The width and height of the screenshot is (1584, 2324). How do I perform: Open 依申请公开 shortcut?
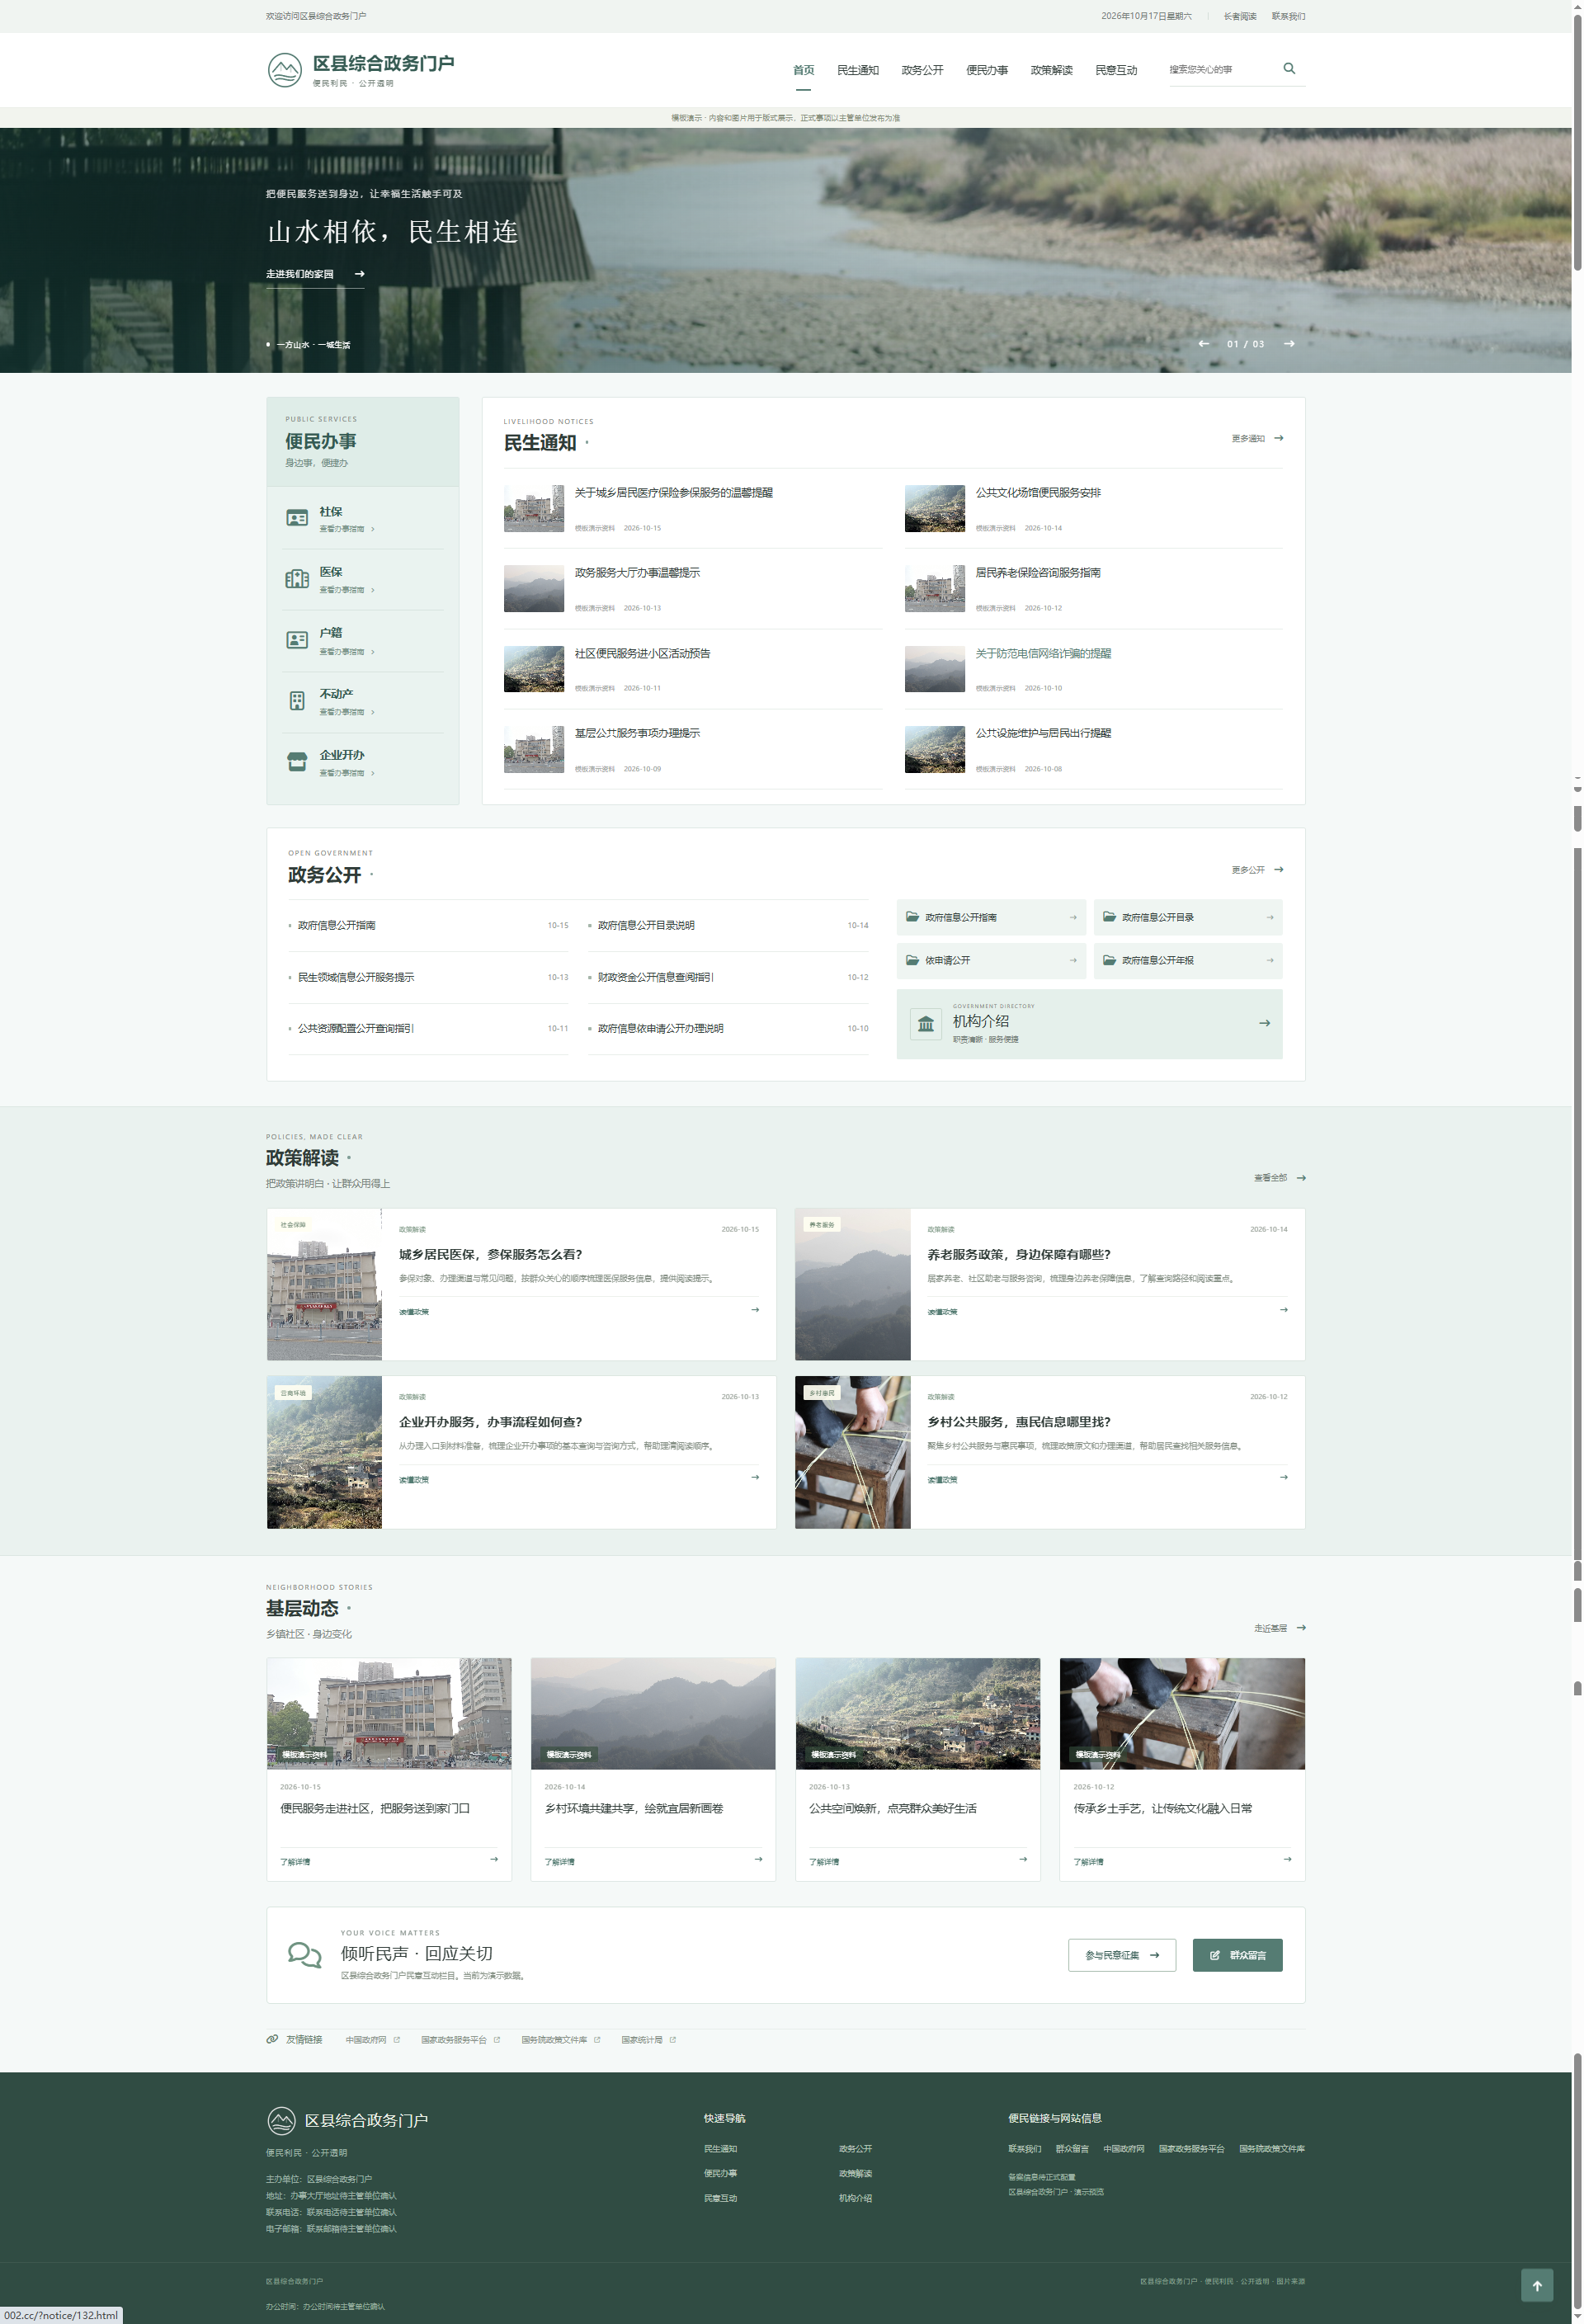click(x=991, y=960)
